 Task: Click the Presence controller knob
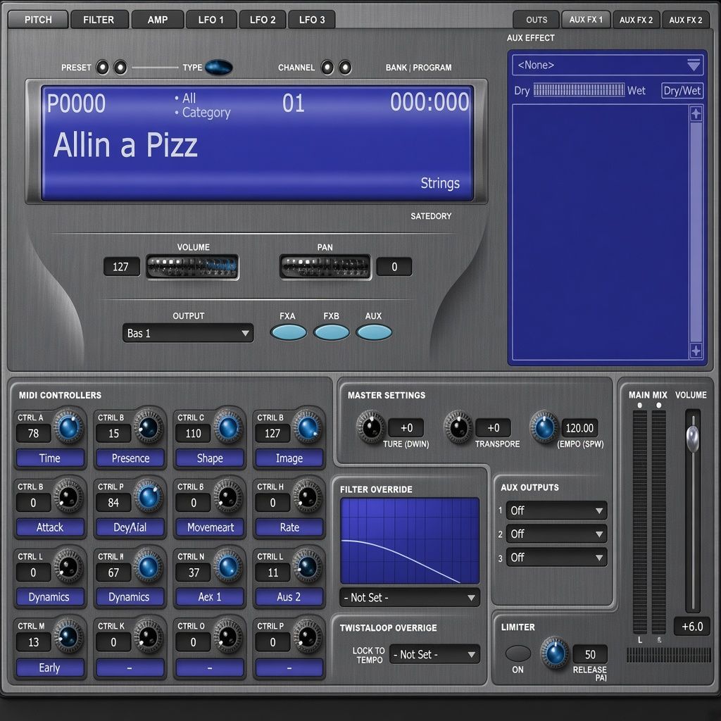point(148,427)
